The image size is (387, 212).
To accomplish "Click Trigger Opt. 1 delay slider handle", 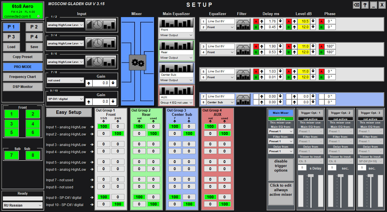I will tap(311, 176).
